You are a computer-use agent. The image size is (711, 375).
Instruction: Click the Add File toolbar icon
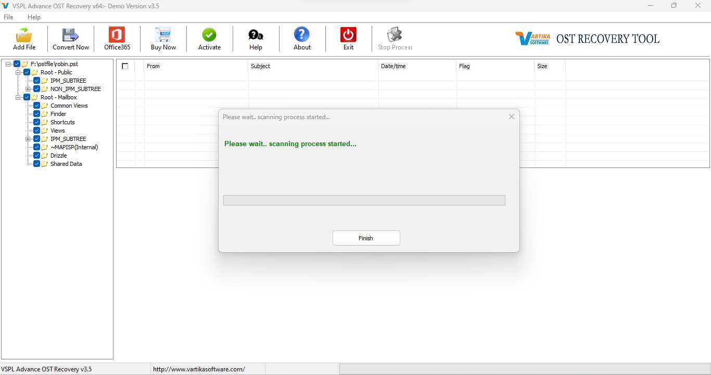click(x=24, y=35)
